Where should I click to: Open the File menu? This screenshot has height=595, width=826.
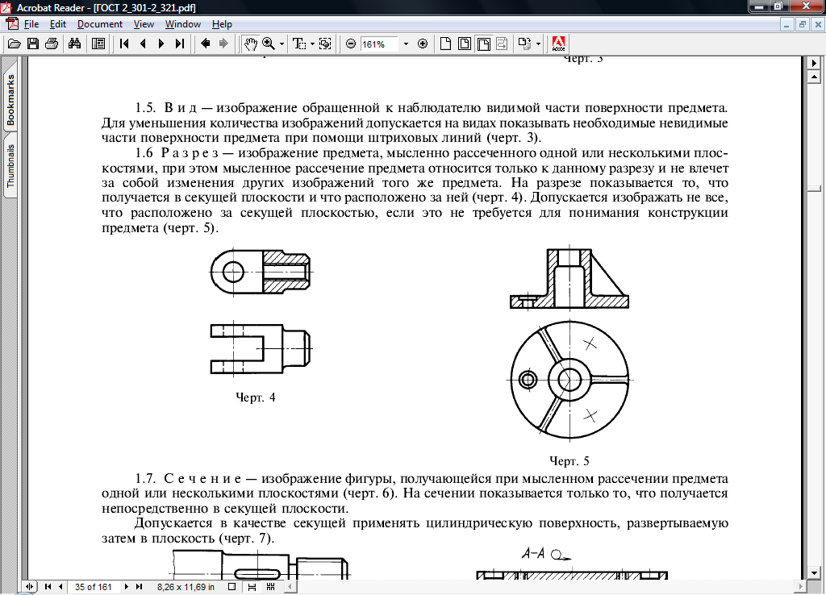point(31,24)
